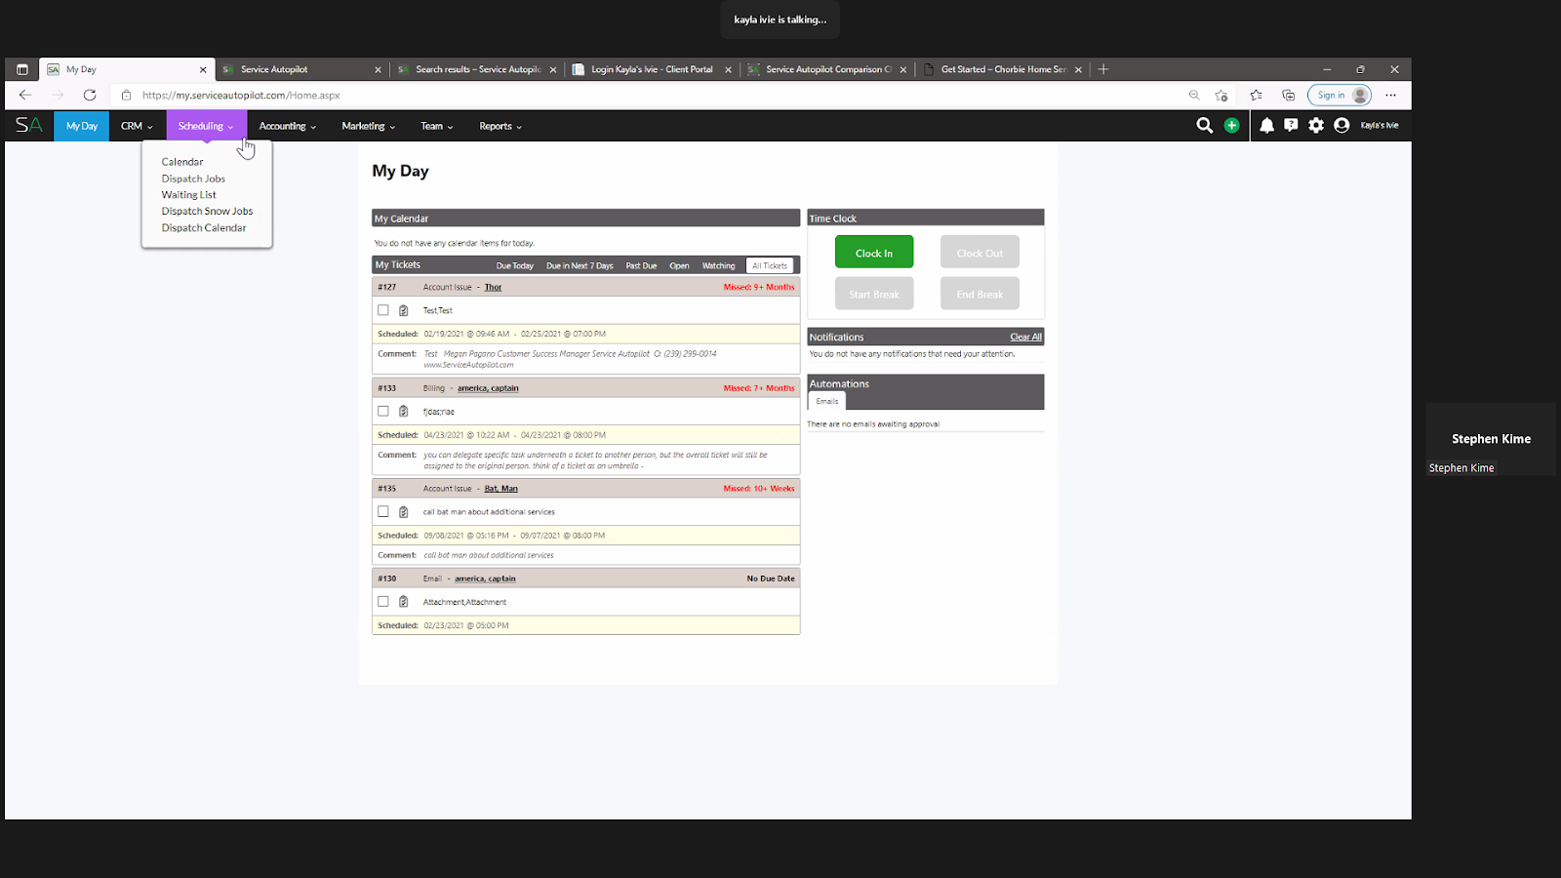Click the Service Autopilot SA logo

coord(29,125)
